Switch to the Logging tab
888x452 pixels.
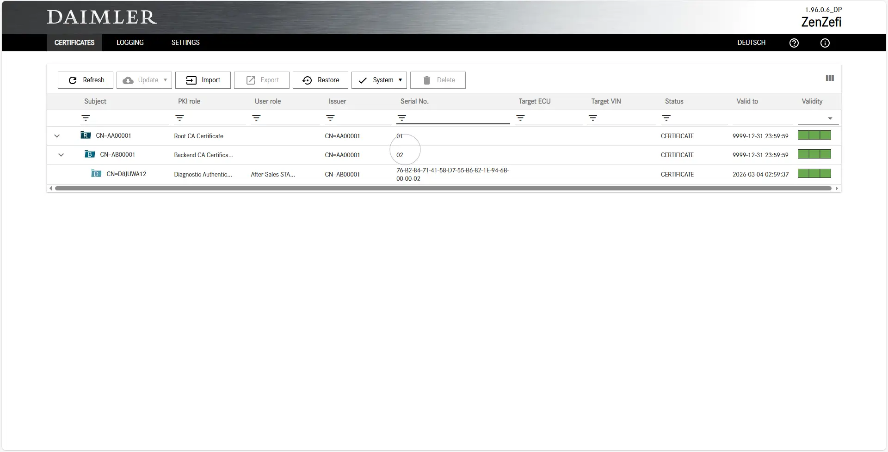[130, 43]
